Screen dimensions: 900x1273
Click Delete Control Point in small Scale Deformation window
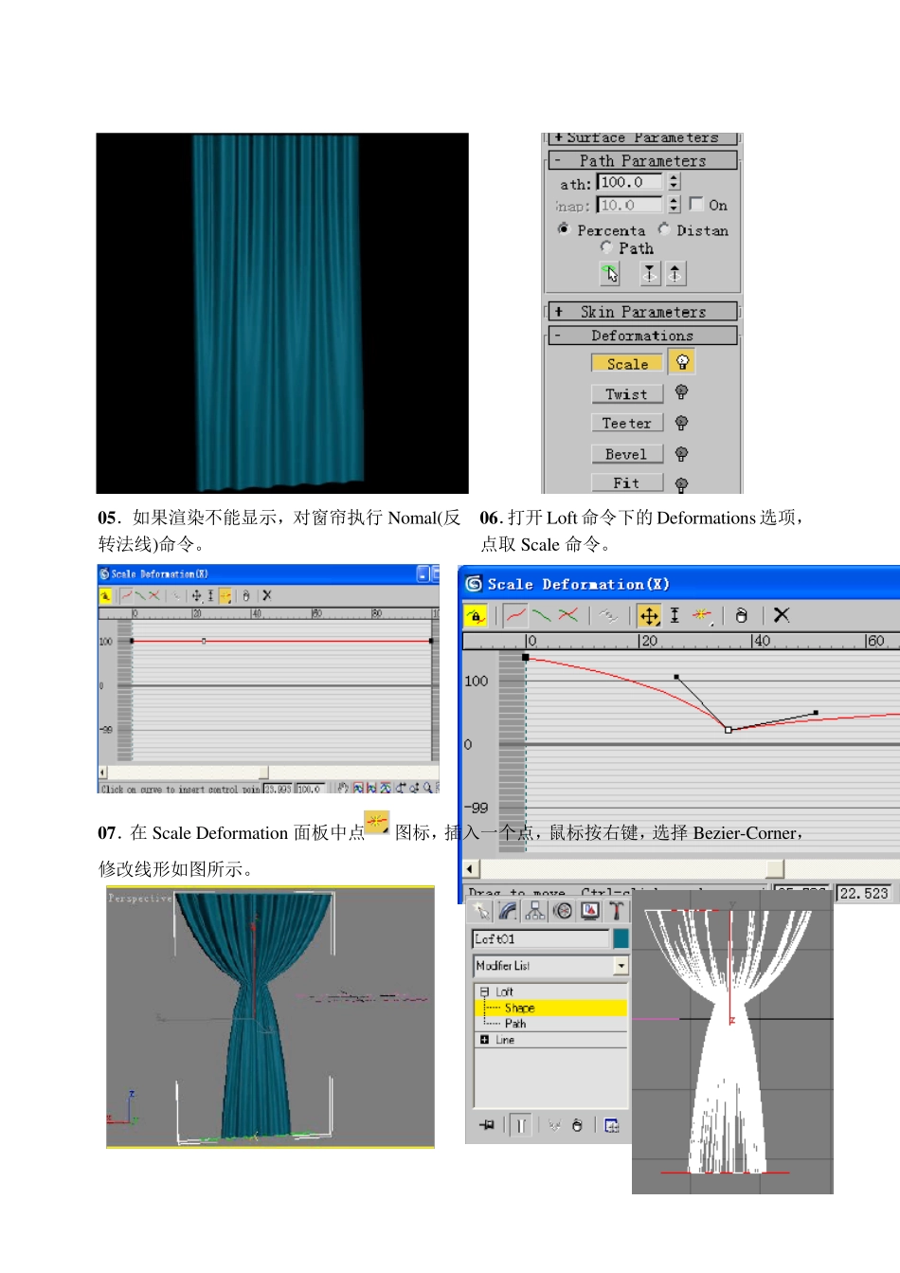[246, 596]
